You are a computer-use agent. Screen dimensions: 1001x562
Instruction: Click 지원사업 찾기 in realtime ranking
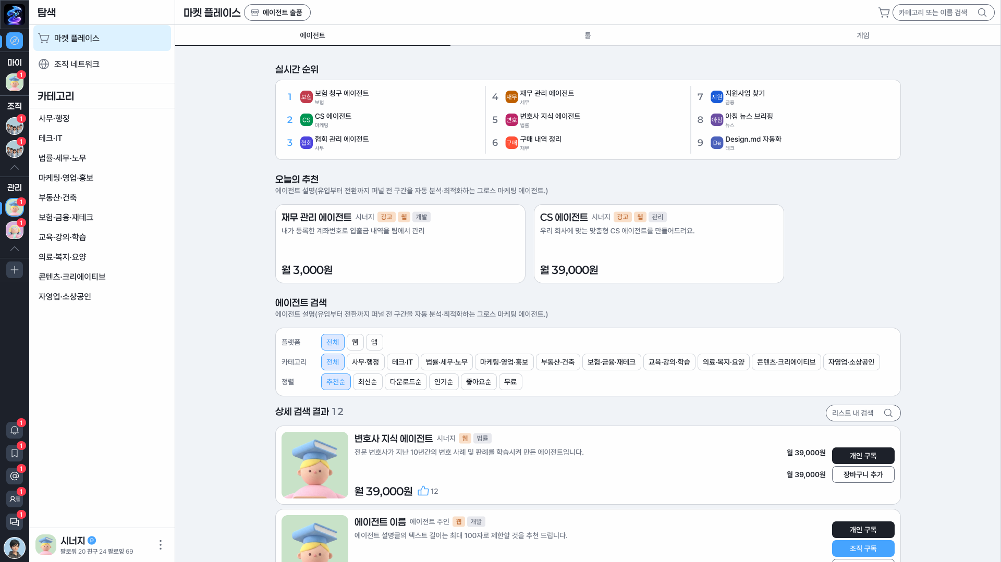point(745,93)
